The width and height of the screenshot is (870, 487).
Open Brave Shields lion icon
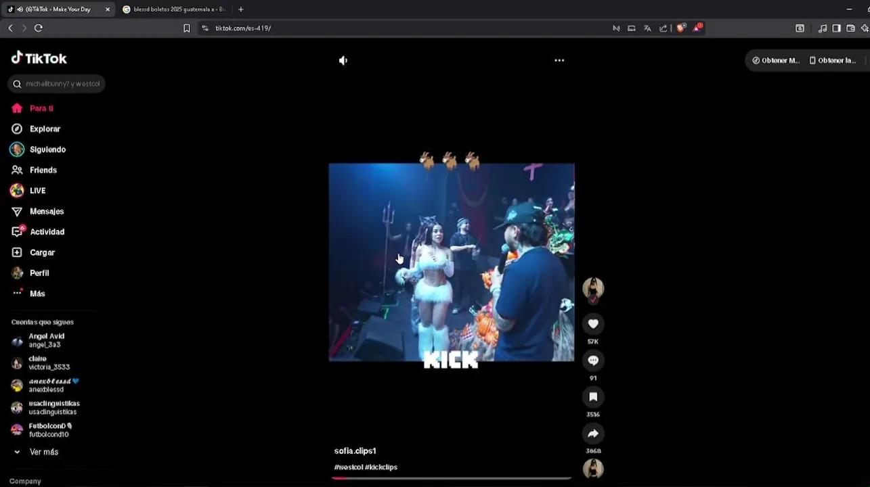pyautogui.click(x=680, y=28)
